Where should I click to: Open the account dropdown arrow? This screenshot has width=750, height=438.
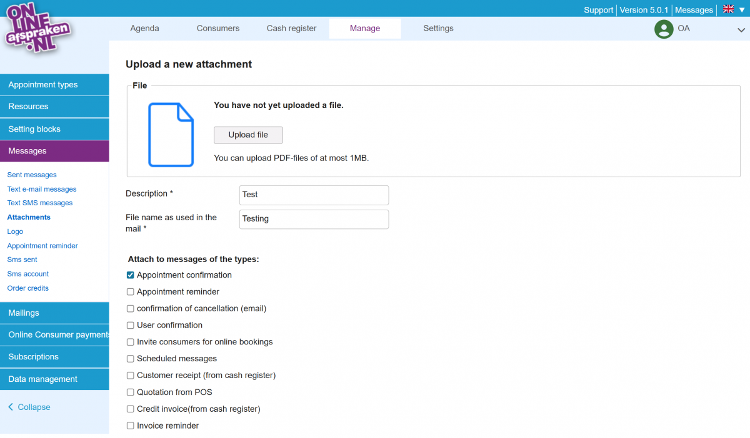click(x=741, y=29)
